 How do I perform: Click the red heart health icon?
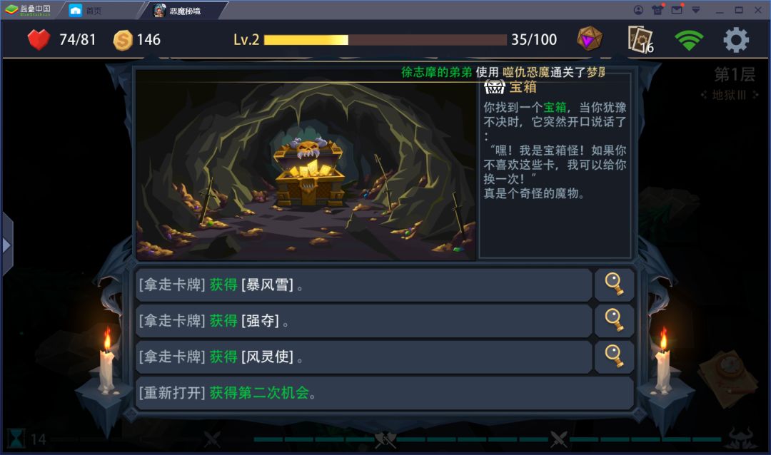pos(39,39)
